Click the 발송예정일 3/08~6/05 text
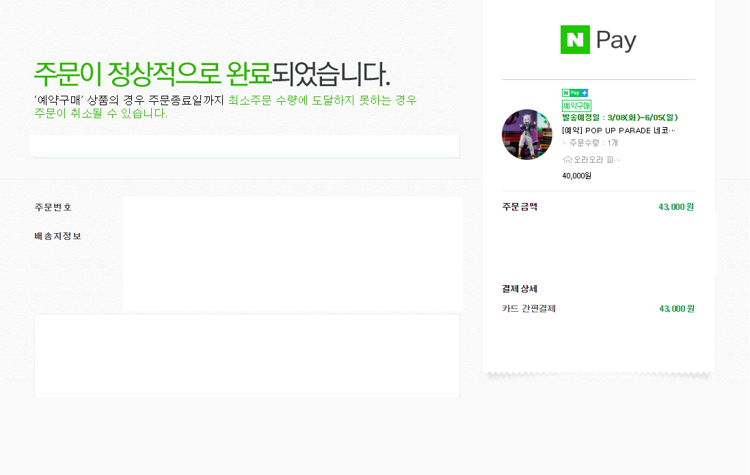The image size is (750, 475). tap(620, 118)
